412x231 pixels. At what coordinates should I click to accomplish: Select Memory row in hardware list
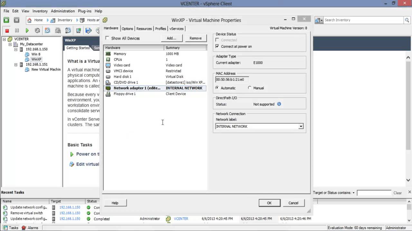[155, 54]
